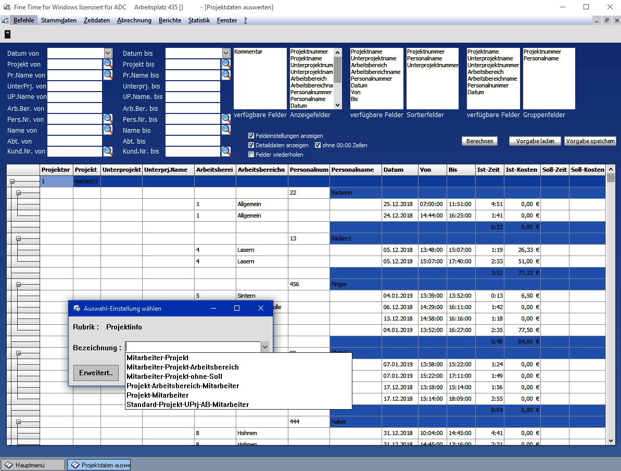Click the small toolbar icon below Befehle
Viewport: 621px width, 471px height.
7,34
